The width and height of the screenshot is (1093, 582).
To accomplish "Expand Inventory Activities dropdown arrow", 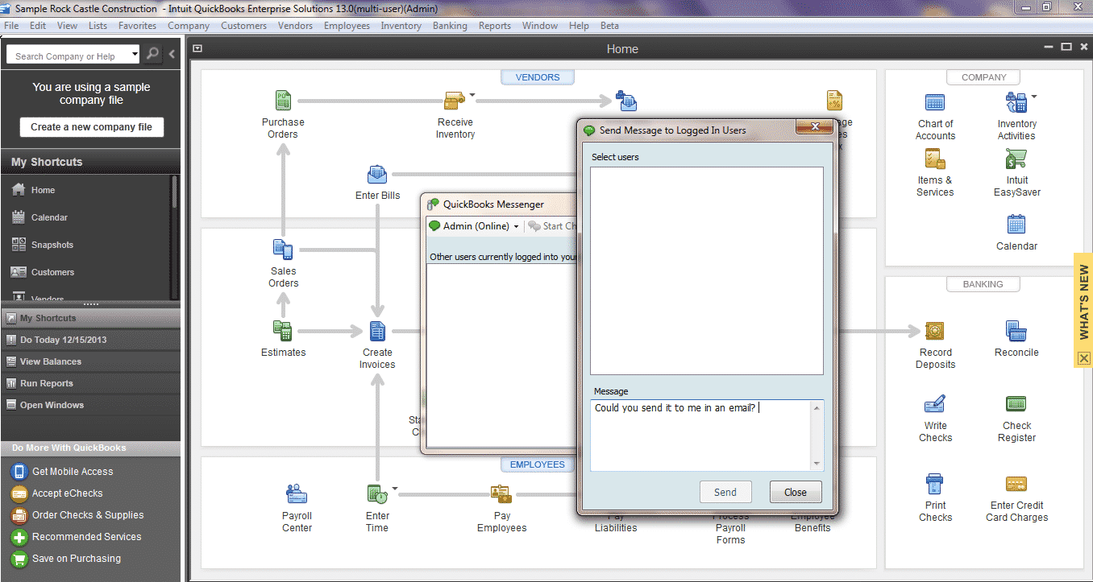I will point(1033,96).
